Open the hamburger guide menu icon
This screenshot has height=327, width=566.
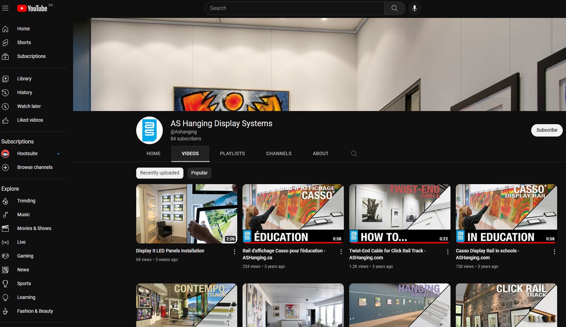pyautogui.click(x=5, y=8)
